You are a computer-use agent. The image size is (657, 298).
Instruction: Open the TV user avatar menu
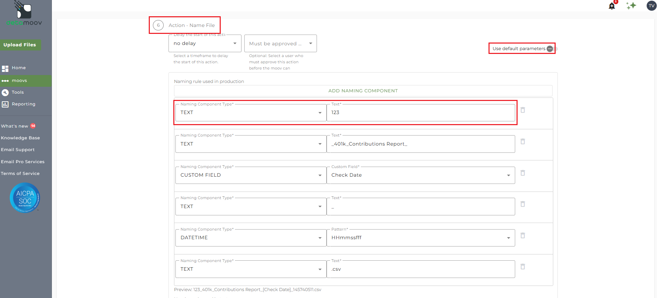click(x=651, y=6)
